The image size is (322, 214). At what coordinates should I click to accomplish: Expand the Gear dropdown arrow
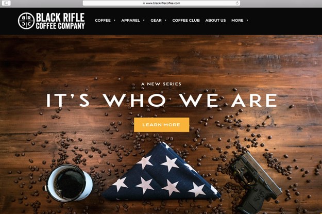tap(165, 20)
